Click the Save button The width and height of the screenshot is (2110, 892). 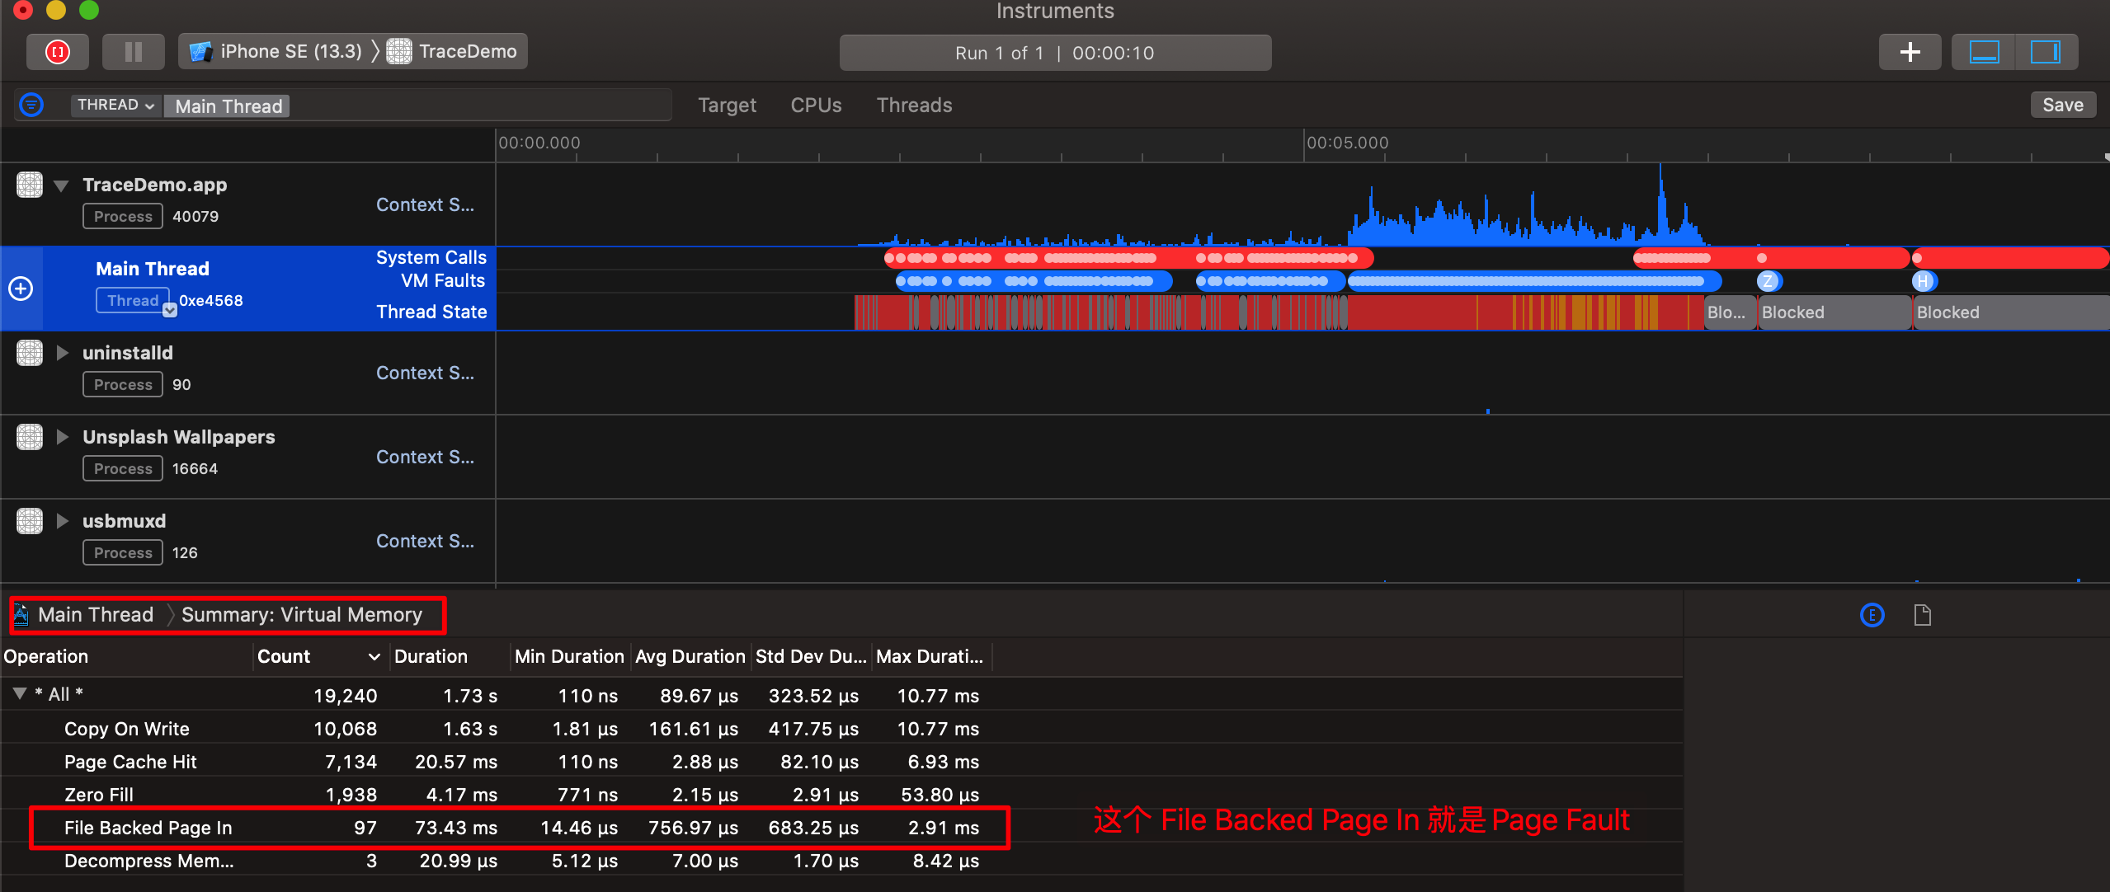2062,105
